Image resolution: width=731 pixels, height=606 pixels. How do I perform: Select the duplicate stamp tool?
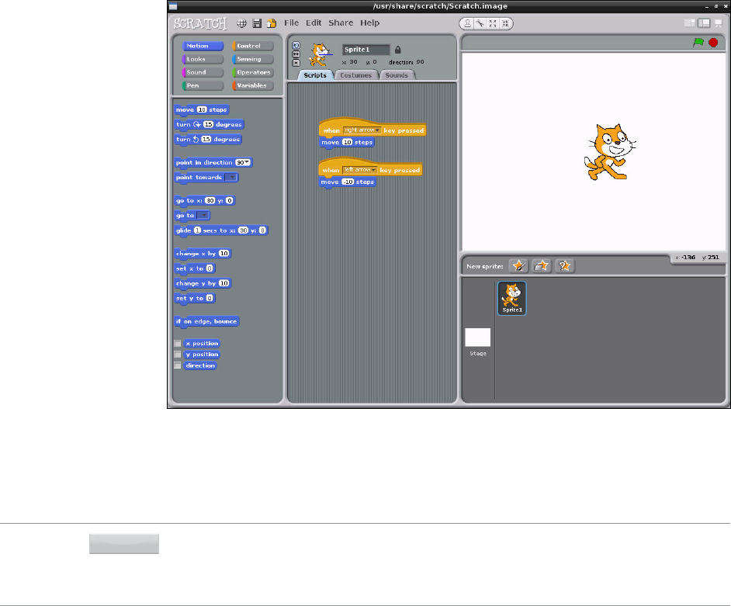[468, 23]
